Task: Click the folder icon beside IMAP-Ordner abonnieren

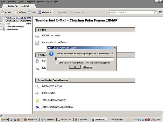Action: pyautogui.click(x=37, y=100)
